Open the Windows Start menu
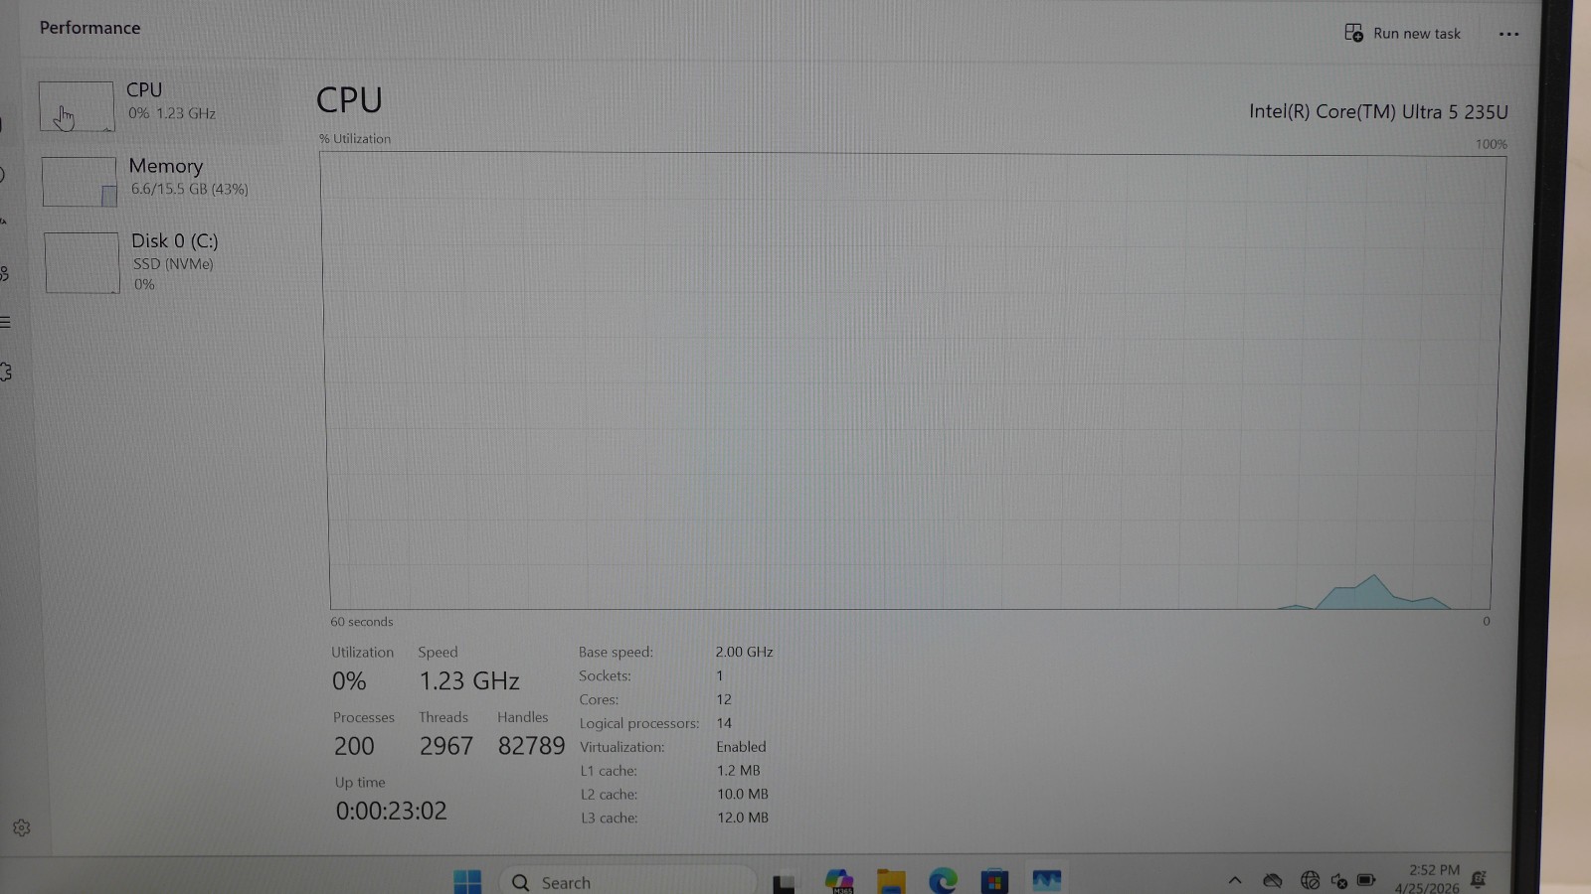This screenshot has height=894, width=1591. [467, 881]
